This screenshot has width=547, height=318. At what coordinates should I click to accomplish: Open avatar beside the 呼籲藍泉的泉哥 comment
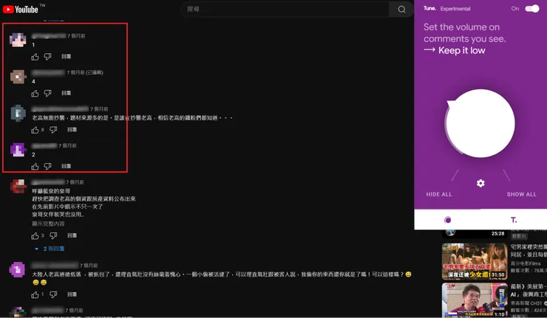click(x=18, y=187)
